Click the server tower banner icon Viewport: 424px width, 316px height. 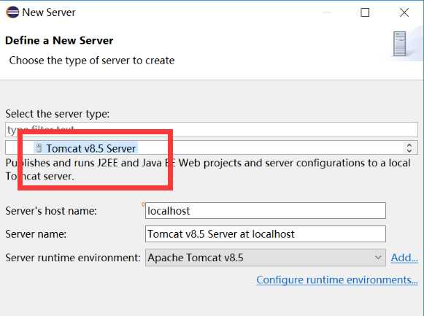400,44
